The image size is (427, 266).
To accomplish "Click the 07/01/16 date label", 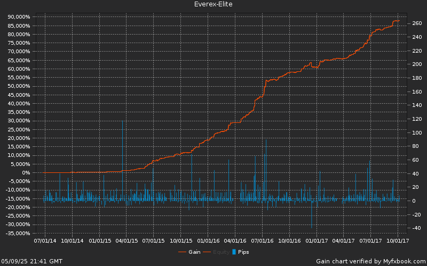I will [x=262, y=241].
